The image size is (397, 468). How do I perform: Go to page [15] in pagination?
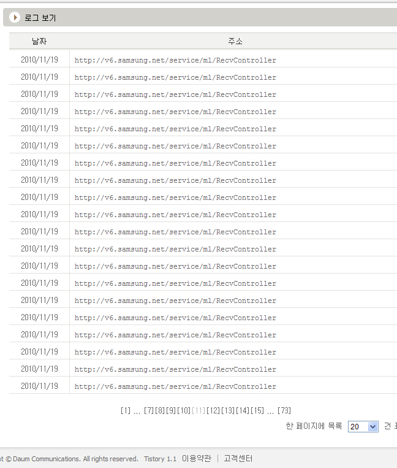tap(257, 411)
